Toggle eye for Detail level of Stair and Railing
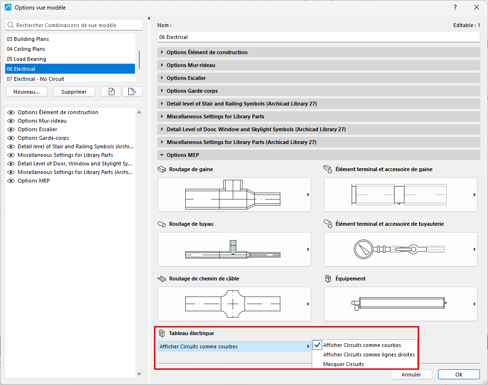The height and width of the screenshot is (385, 488). pos(11,146)
